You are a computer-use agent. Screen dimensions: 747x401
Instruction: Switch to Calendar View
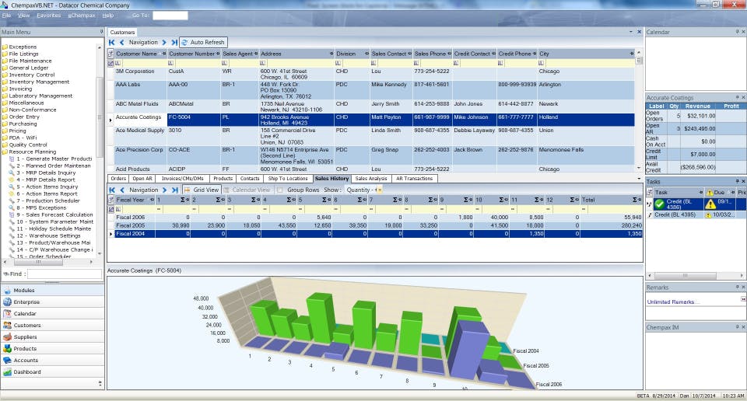247,190
